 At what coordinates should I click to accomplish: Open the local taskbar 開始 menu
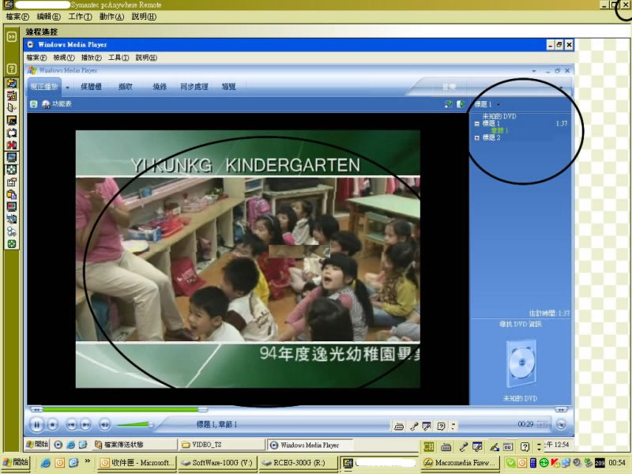click(x=16, y=462)
